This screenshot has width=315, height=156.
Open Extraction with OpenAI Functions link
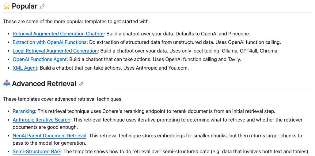pyautogui.click(x=50, y=42)
